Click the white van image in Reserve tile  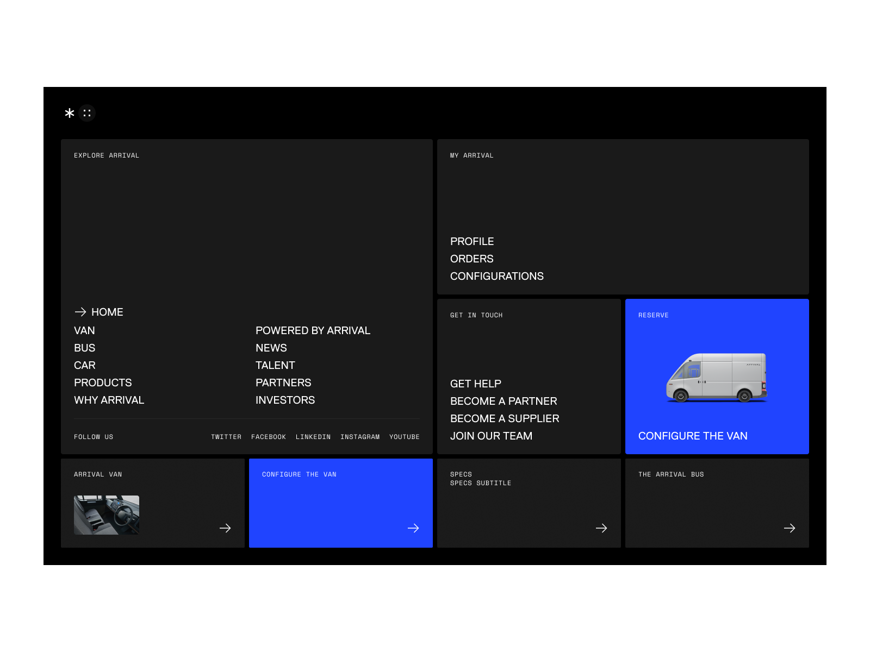[x=717, y=378]
